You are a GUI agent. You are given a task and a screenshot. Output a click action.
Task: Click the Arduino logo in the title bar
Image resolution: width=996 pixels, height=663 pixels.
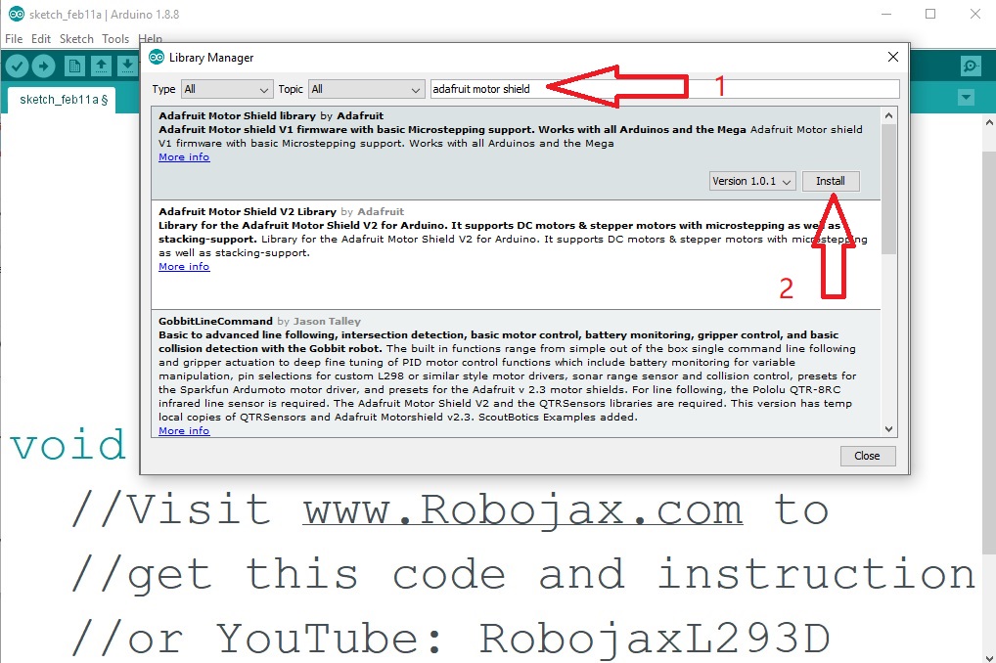click(x=17, y=14)
